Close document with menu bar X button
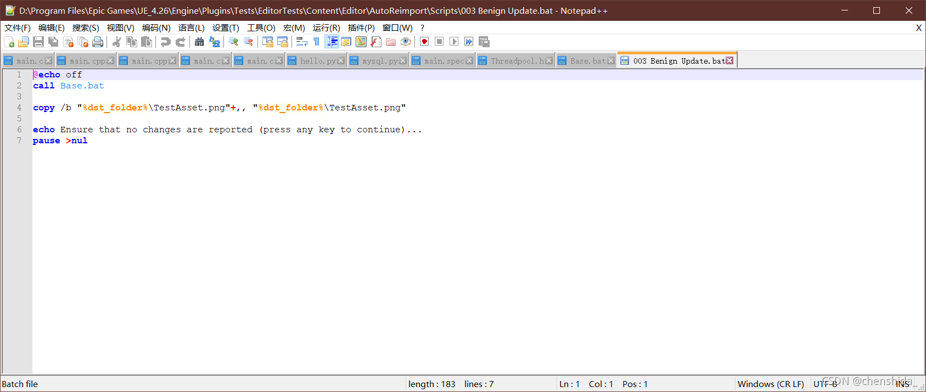 pyautogui.click(x=919, y=27)
